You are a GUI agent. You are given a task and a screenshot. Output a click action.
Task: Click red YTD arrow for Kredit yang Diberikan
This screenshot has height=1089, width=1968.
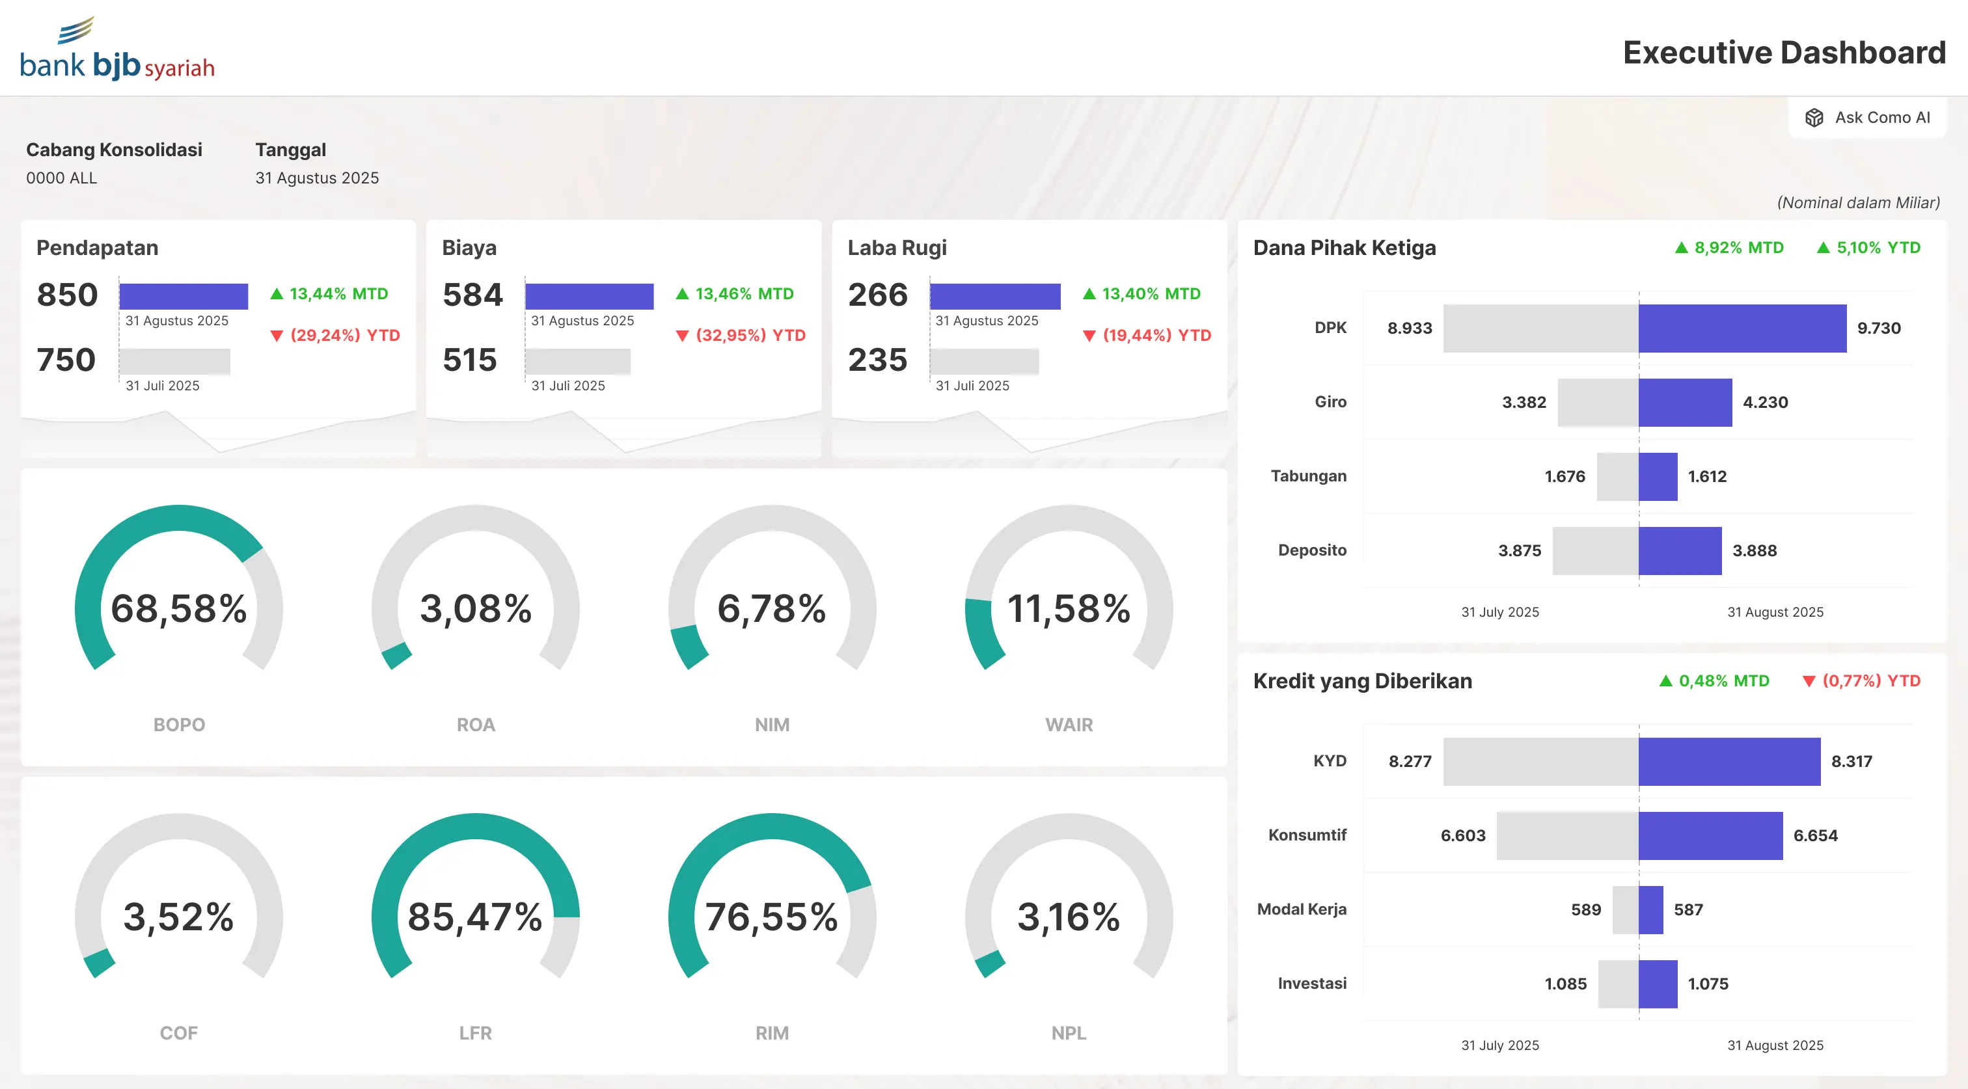(x=1809, y=681)
